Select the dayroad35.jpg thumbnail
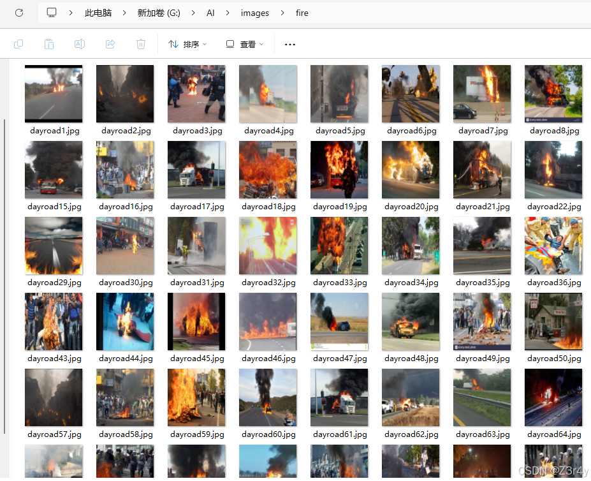The image size is (591, 481). (482, 246)
